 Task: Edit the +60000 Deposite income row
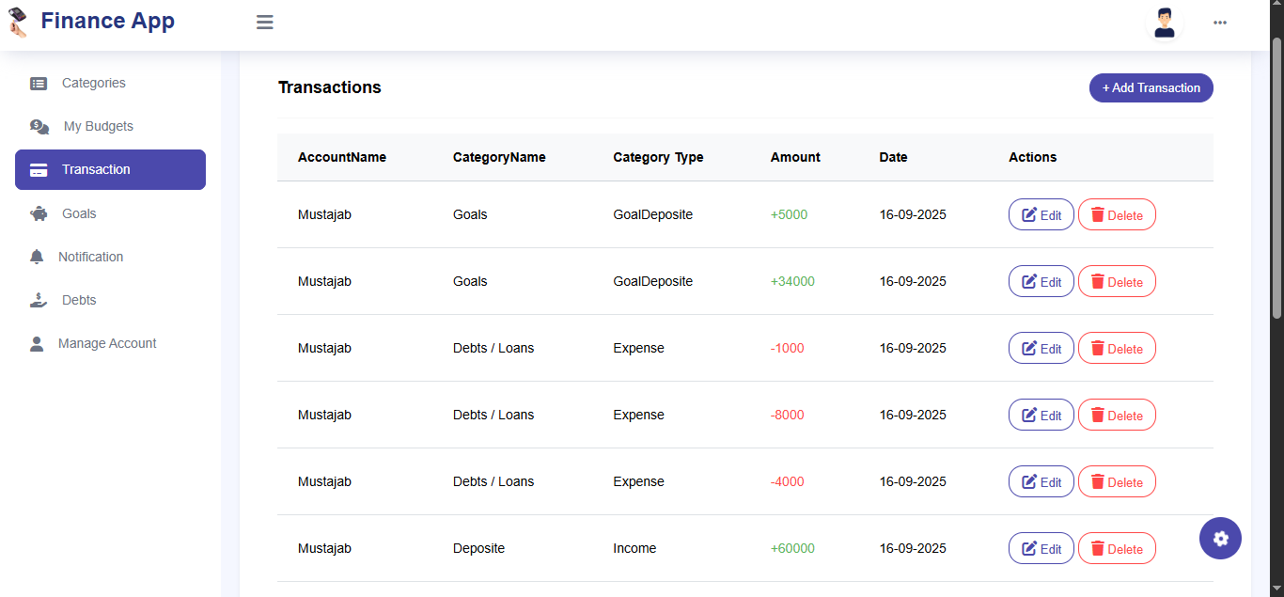pyautogui.click(x=1041, y=549)
